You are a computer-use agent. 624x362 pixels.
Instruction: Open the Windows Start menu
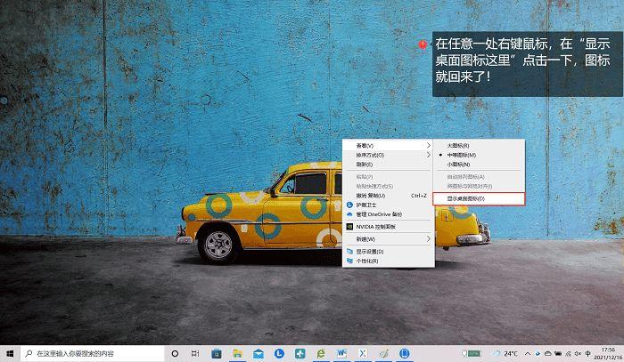[10, 353]
